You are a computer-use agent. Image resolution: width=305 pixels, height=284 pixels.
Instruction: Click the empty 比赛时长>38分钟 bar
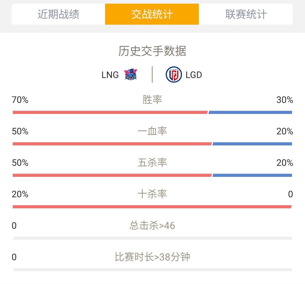[152, 270]
